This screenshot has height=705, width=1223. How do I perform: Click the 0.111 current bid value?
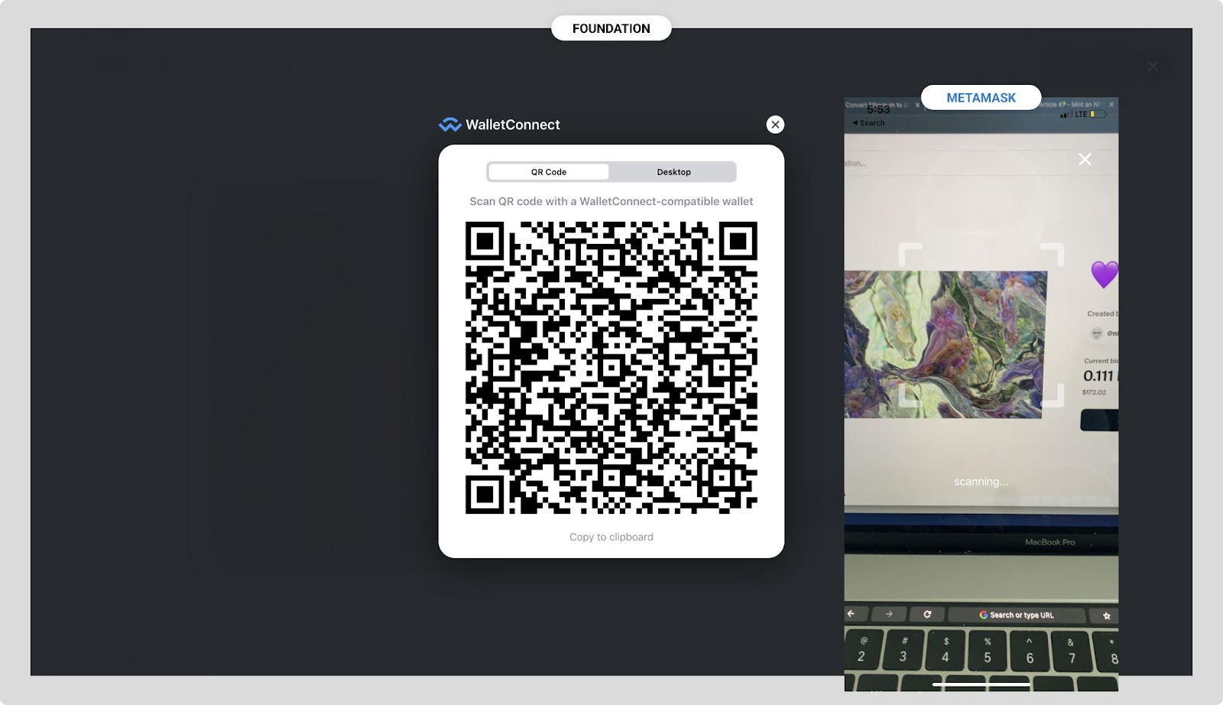[1098, 375]
